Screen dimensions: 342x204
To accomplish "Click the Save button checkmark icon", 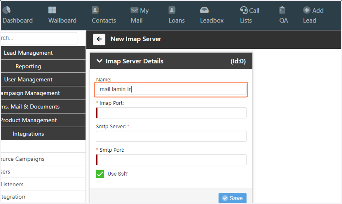I will [x=225, y=198].
